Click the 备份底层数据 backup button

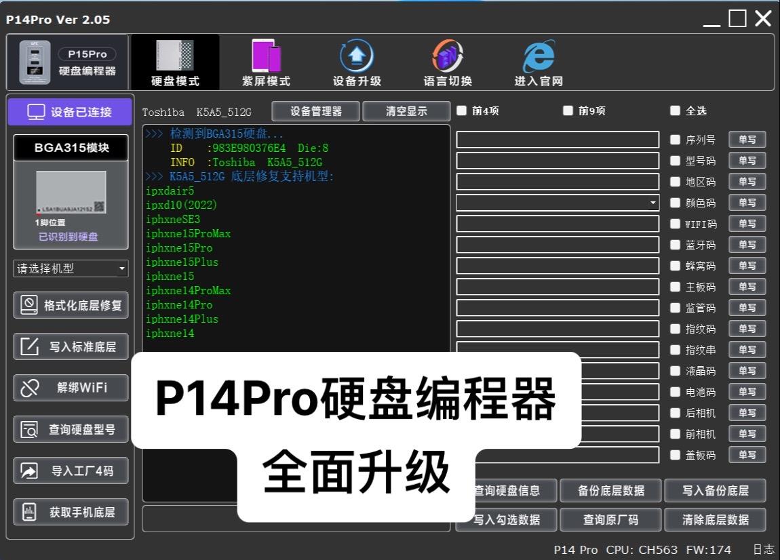tap(611, 491)
